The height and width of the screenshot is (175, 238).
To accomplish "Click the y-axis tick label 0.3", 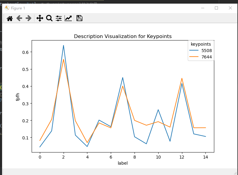I will [25, 104].
